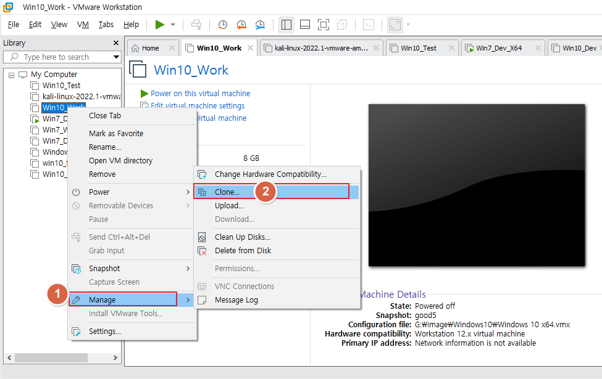Click the library scroll left arrow
602x379 pixels.
tap(9, 357)
